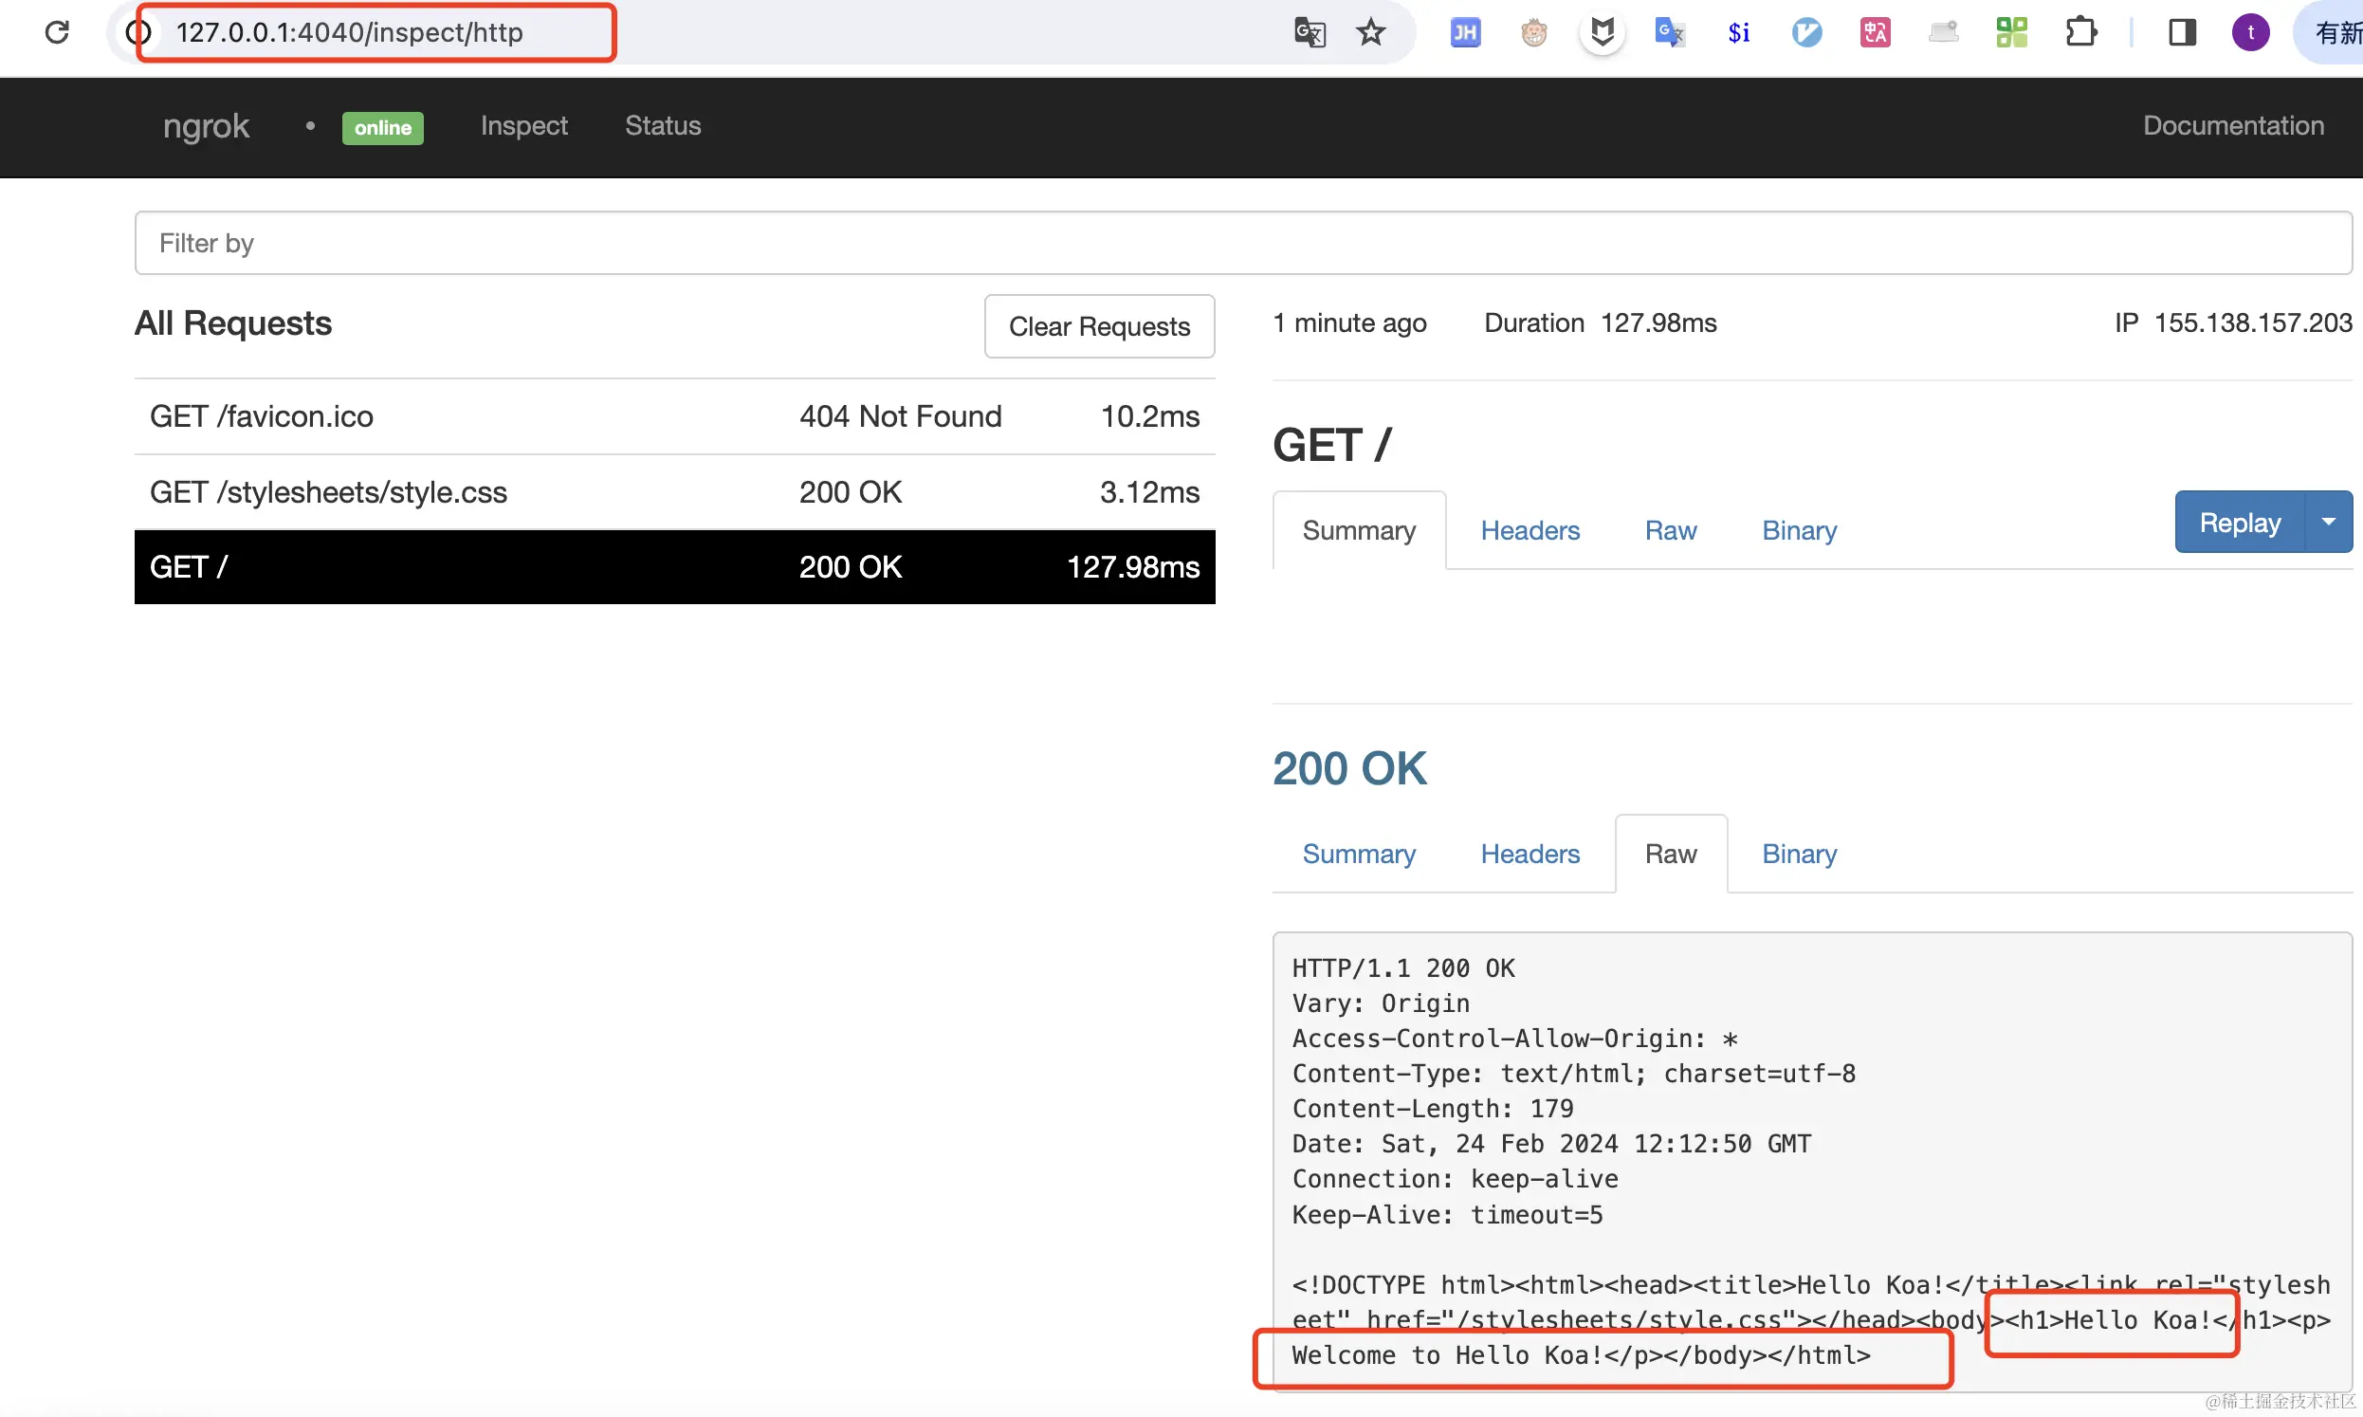Viewport: 2363px width, 1417px height.
Task: Open the JH browser extension
Action: pyautogui.click(x=1465, y=32)
